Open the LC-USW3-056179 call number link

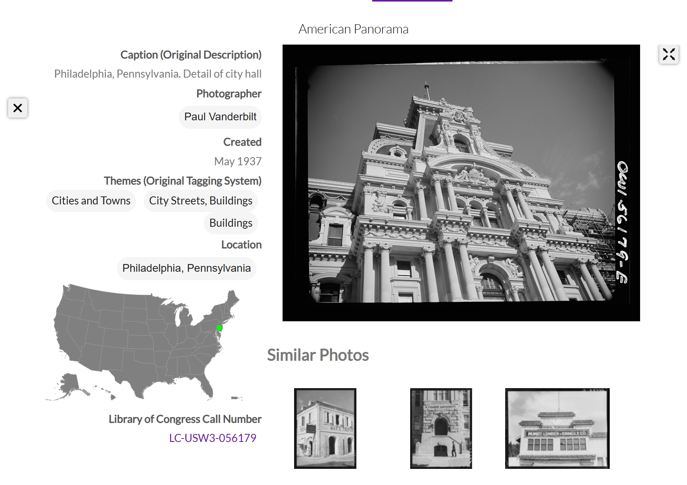coord(213,438)
